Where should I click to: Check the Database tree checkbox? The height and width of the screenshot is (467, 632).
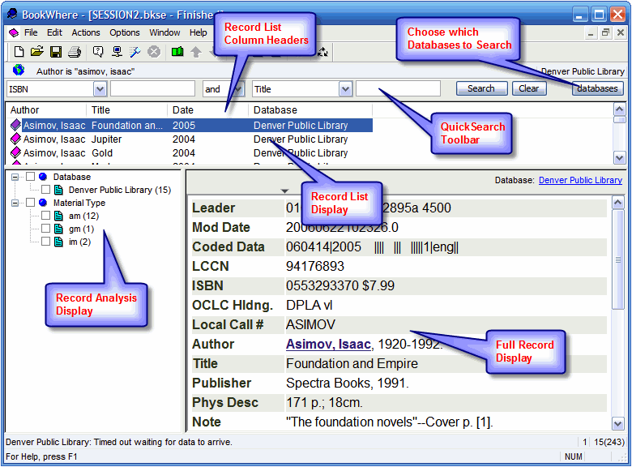[x=30, y=177]
